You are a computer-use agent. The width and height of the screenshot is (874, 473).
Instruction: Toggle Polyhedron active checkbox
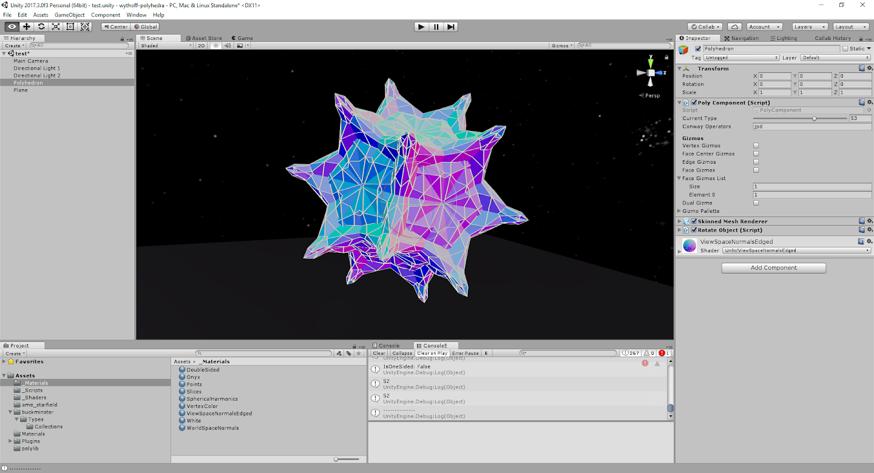coord(698,49)
